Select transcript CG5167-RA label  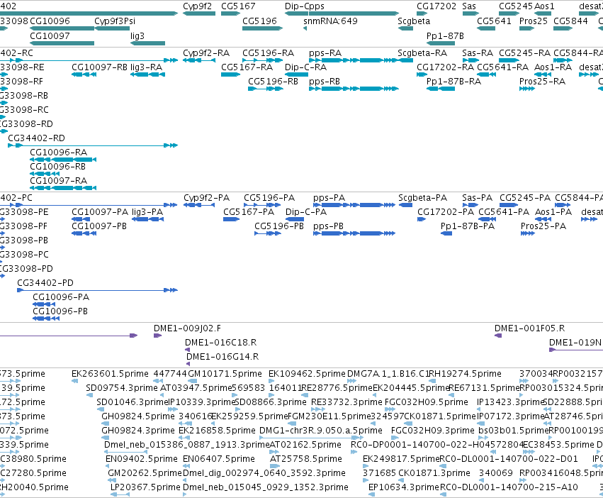tap(247, 67)
